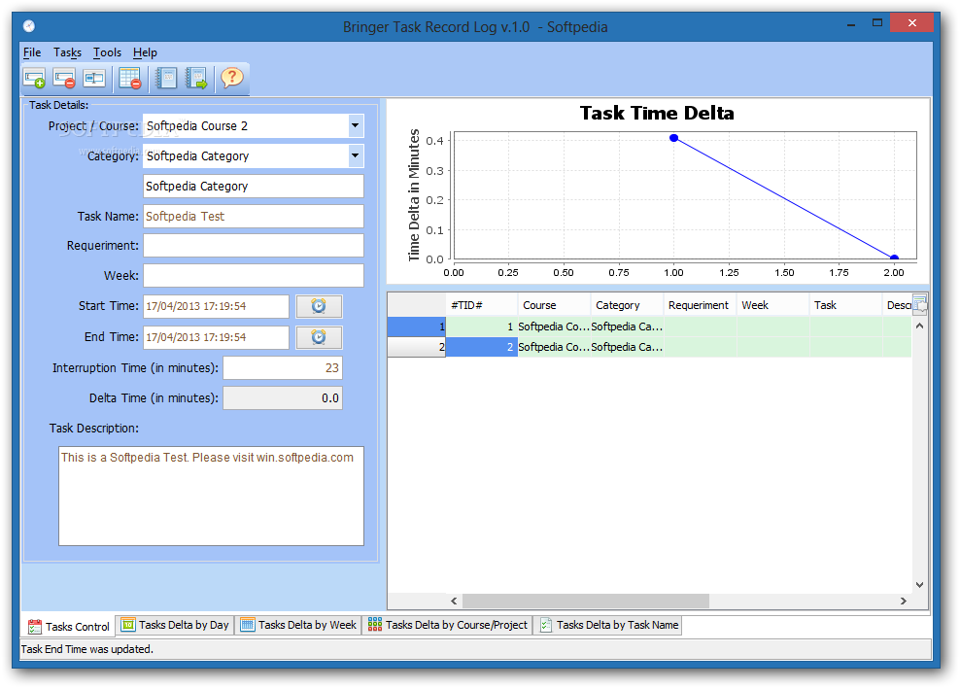Set End Time with its clock button
Image resolution: width=960 pixels, height=688 pixels.
(x=319, y=337)
